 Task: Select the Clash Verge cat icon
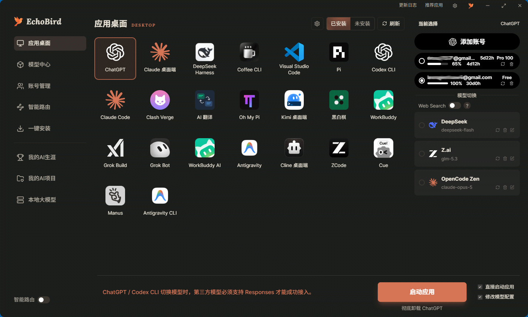[160, 100]
